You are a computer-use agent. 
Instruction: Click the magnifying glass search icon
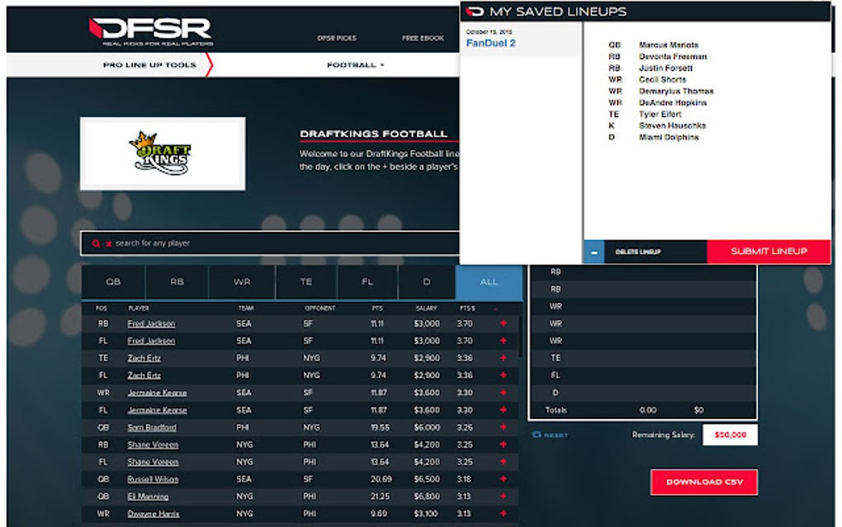[x=96, y=243]
